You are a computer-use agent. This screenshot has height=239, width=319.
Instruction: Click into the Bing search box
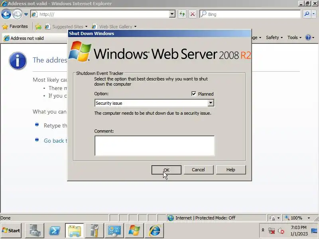[x=250, y=14]
